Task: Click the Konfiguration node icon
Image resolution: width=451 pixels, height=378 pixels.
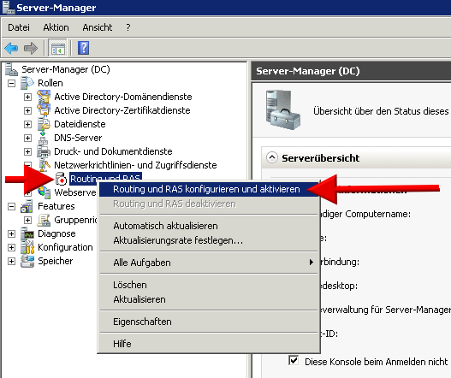Action: [x=27, y=247]
